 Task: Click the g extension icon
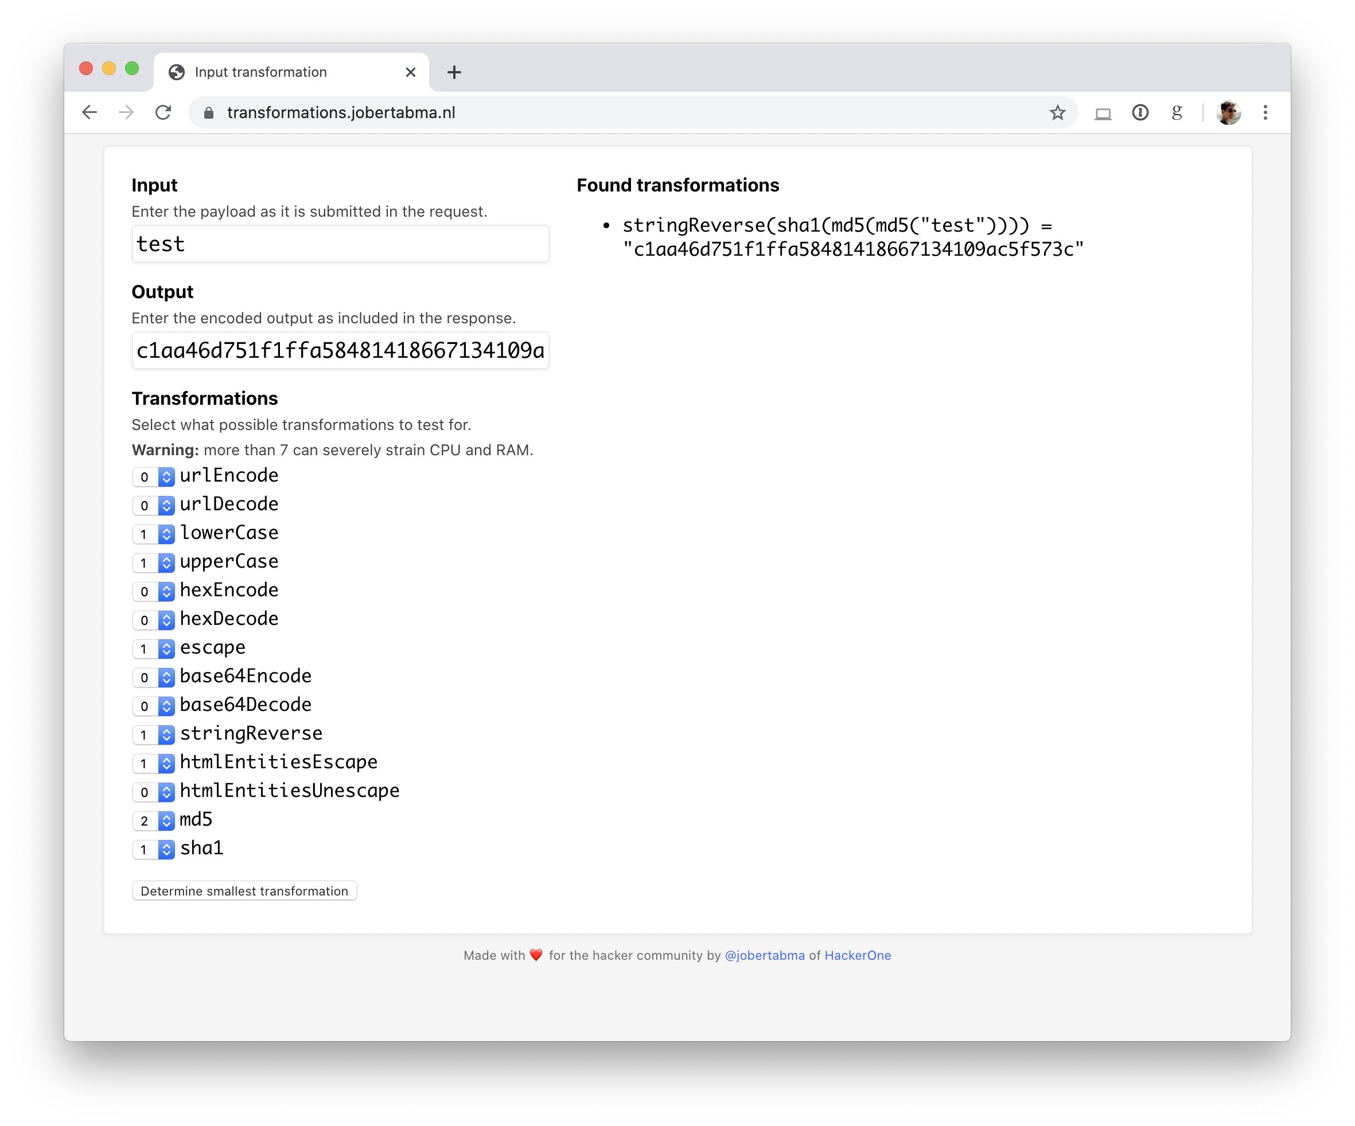click(1177, 113)
